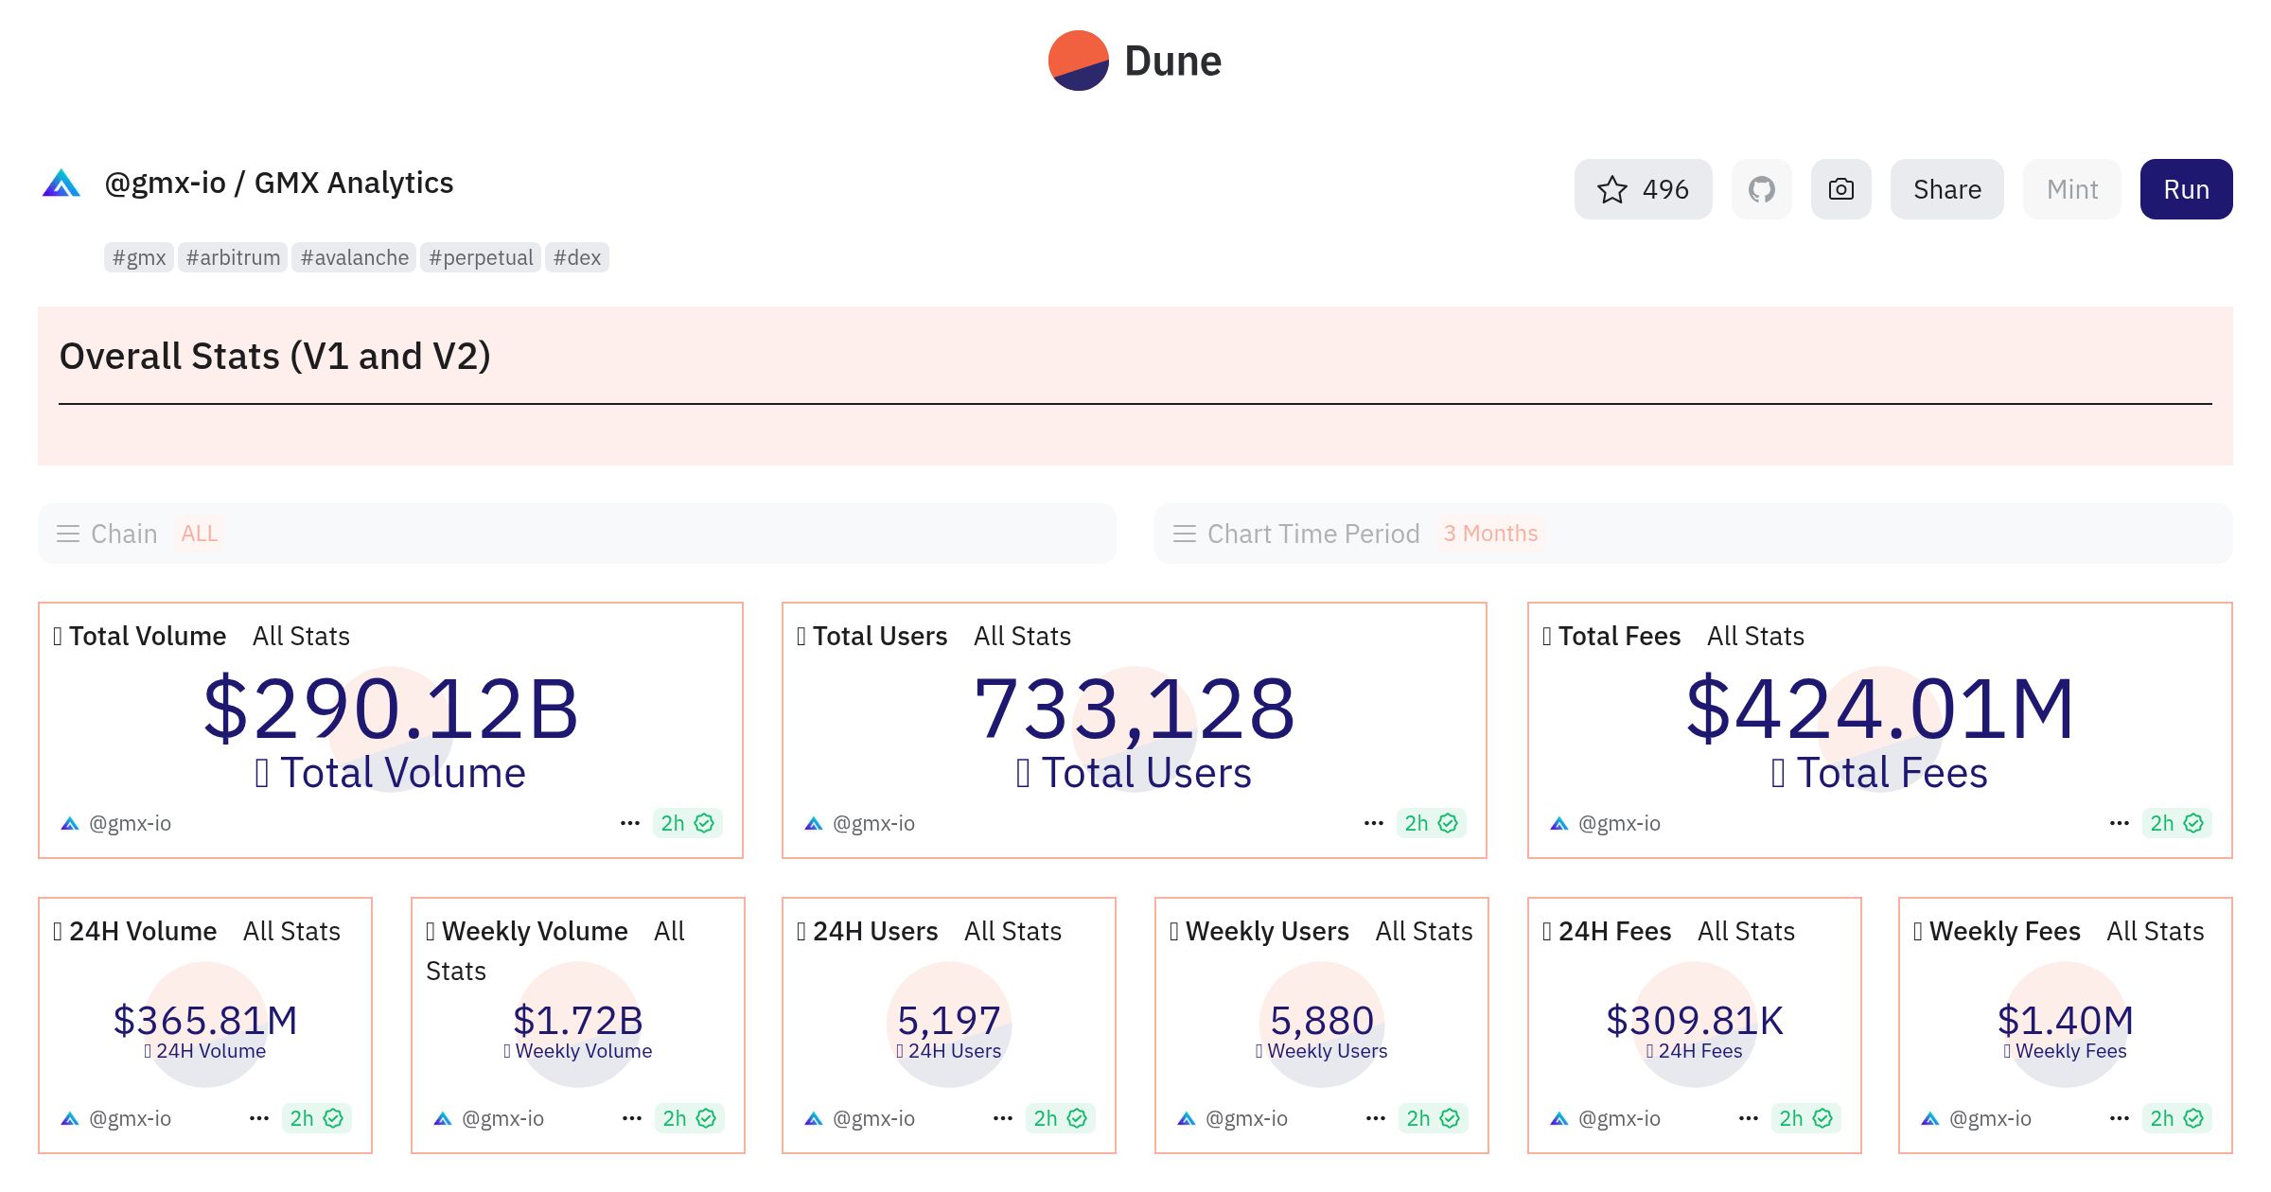Open the GitHub icon button
This screenshot has width=2271, height=1192.
pyautogui.click(x=1761, y=189)
